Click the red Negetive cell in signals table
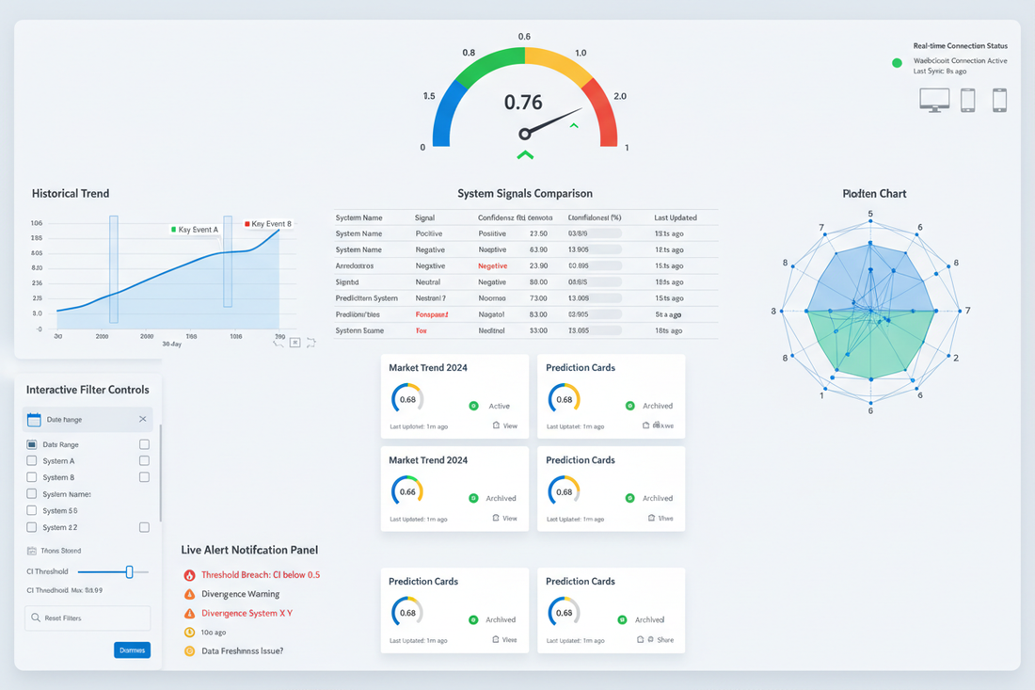Screen dimensions: 1035x690 tap(492, 266)
